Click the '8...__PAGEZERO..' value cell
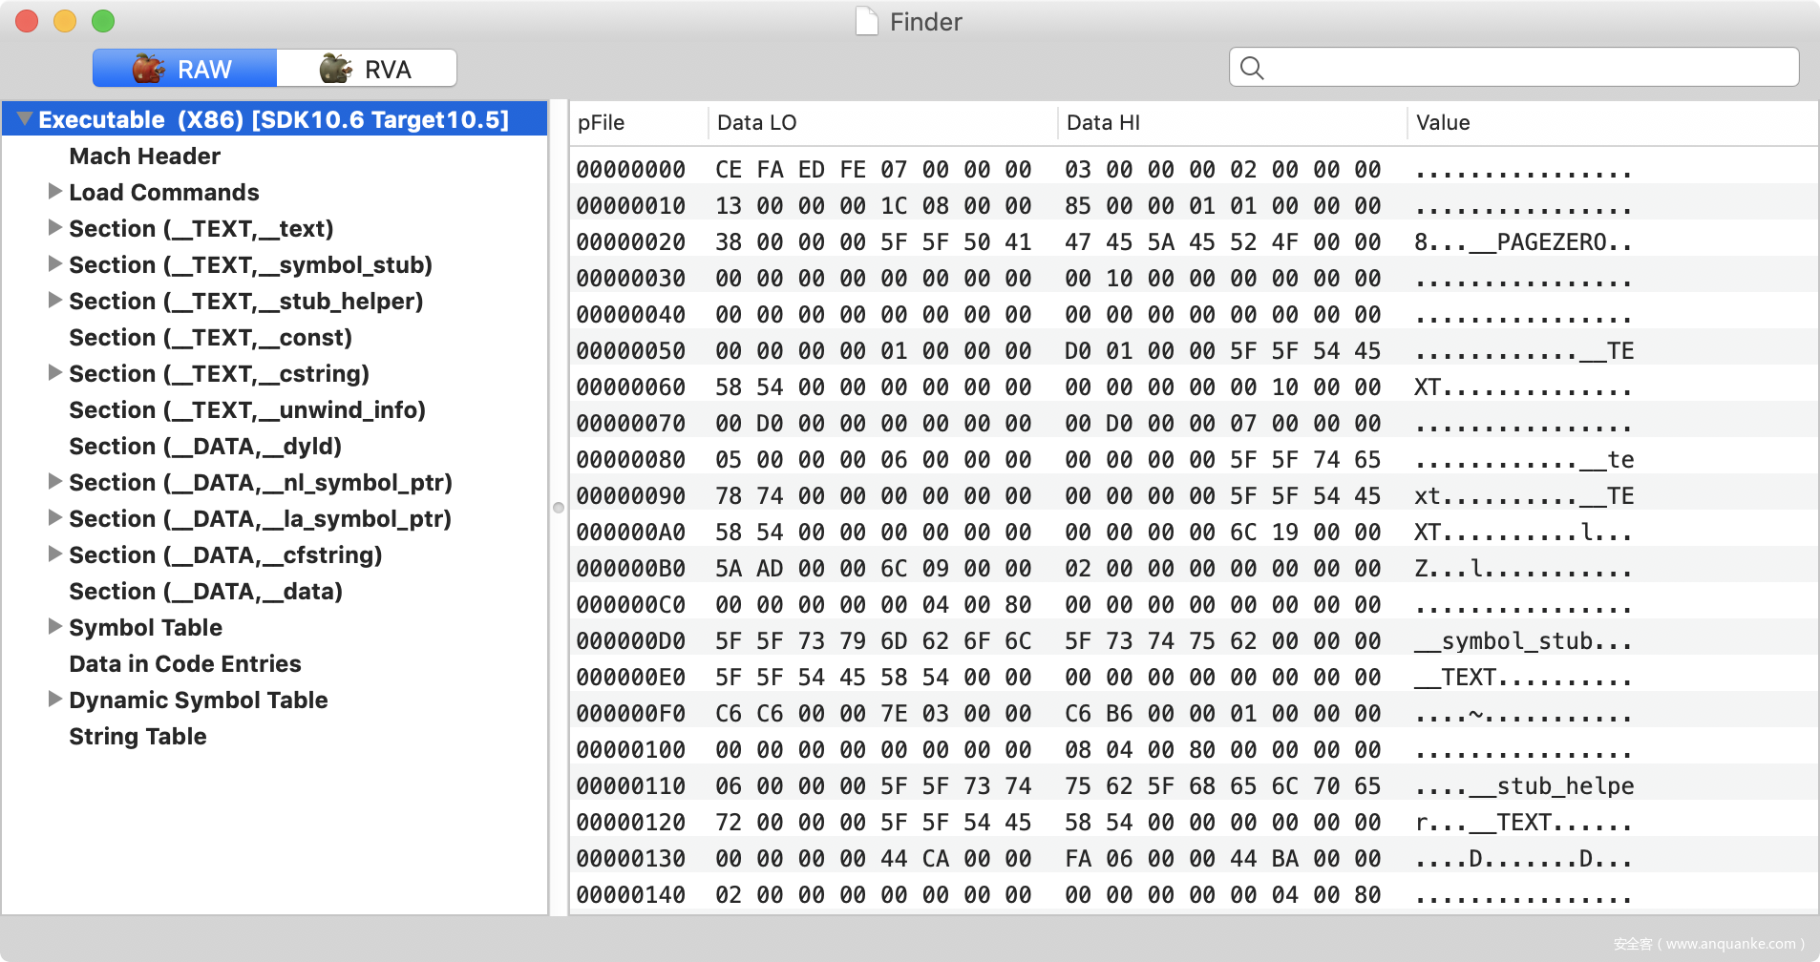Screen dimensions: 1820x962 point(1523,242)
